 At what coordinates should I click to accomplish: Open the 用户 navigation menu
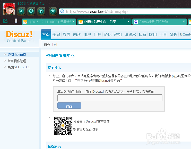[x=87, y=34]
